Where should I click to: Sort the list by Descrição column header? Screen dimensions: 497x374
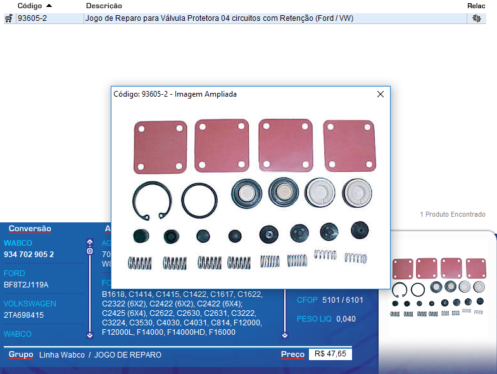click(x=104, y=6)
